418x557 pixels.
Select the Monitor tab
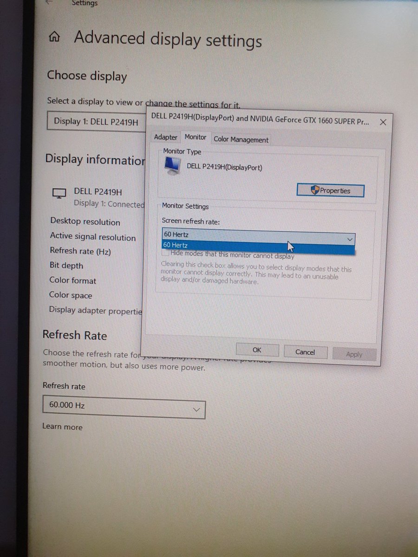[195, 137]
